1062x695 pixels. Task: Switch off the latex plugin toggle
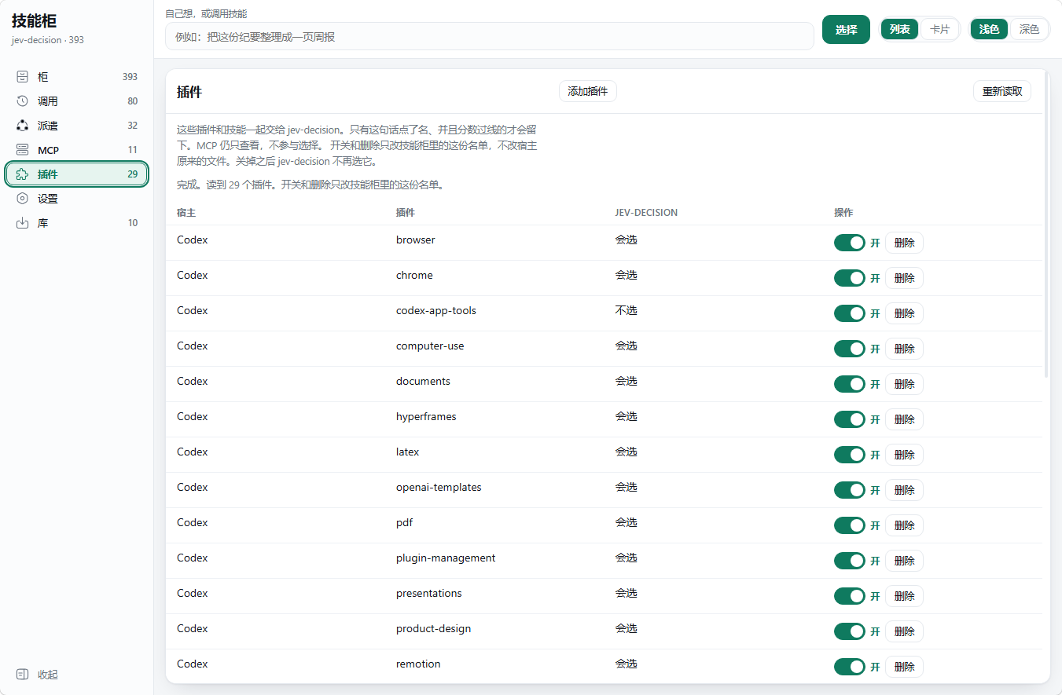[850, 455]
